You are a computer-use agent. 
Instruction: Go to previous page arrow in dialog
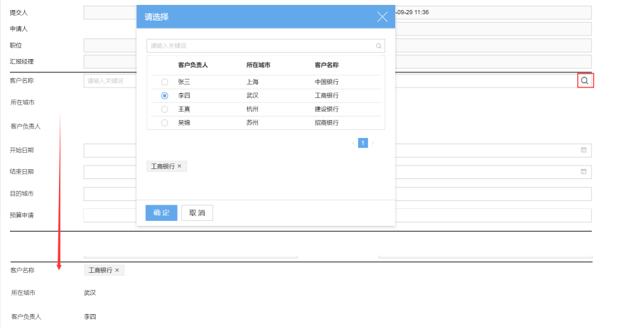point(353,143)
